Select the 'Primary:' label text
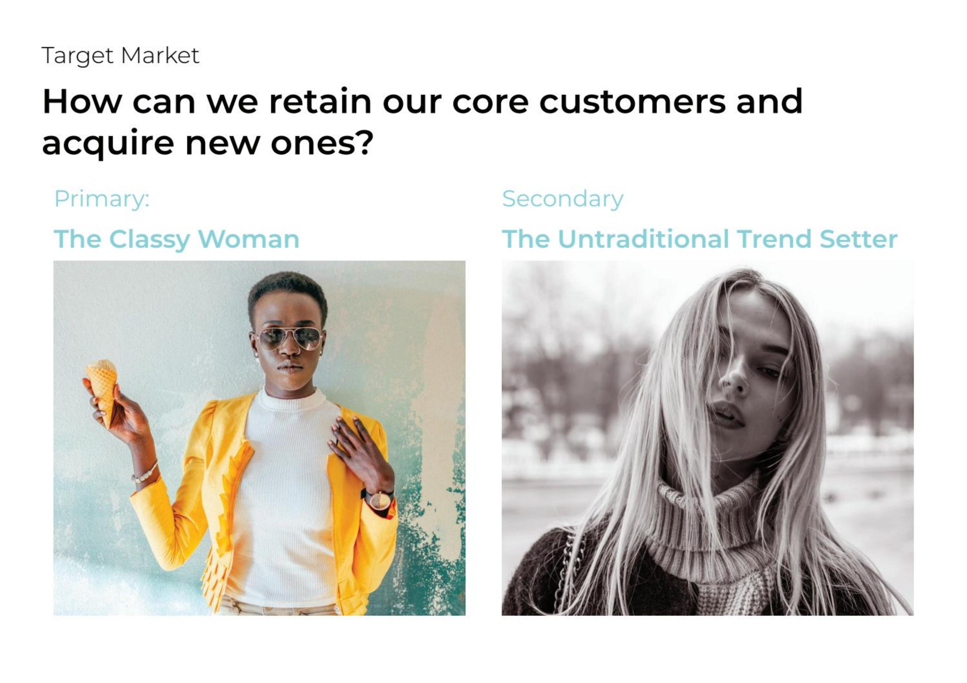 (102, 199)
